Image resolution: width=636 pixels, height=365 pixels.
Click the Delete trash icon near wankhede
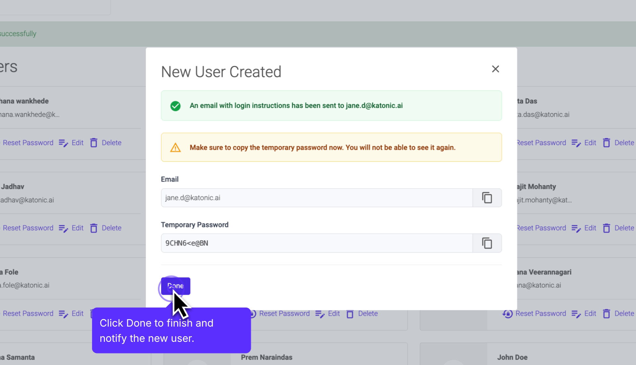94,142
